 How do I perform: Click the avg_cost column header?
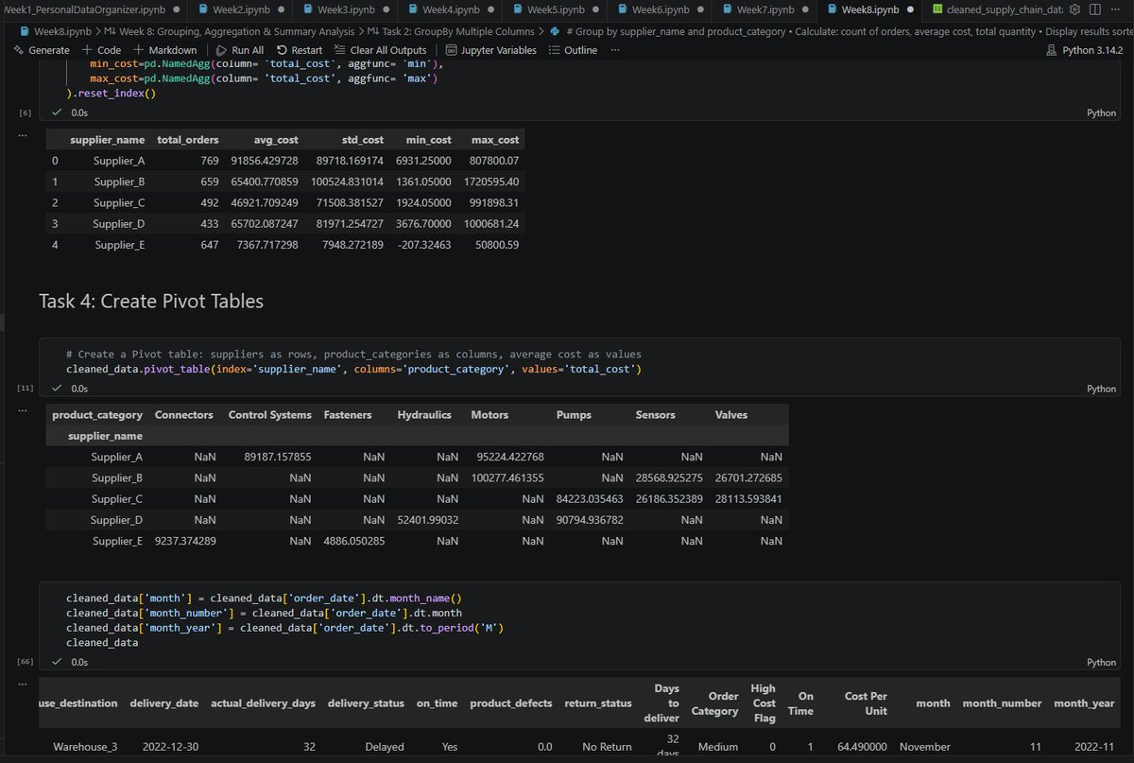click(276, 140)
